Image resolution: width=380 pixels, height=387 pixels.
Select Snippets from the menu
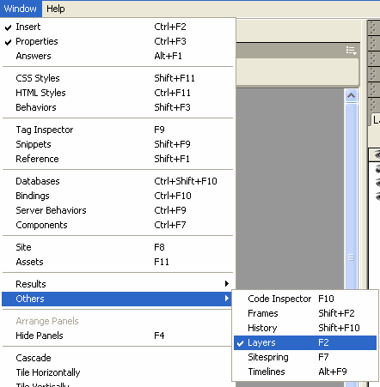(118, 144)
